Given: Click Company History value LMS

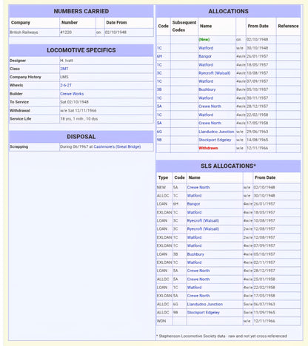Looking at the screenshot, I should 64,77.
